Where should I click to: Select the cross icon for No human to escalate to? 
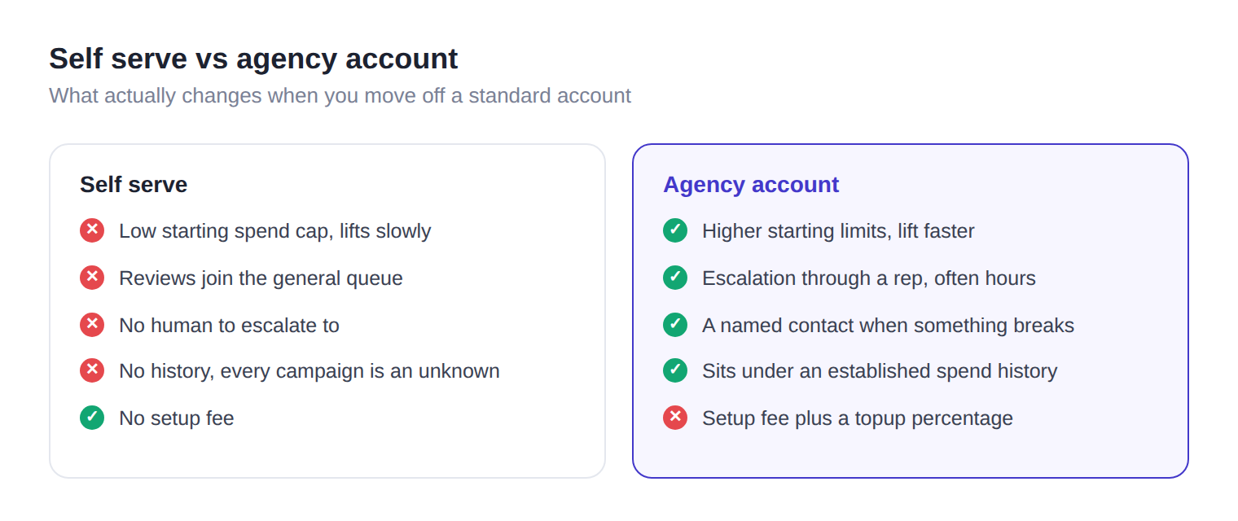pyautogui.click(x=92, y=325)
